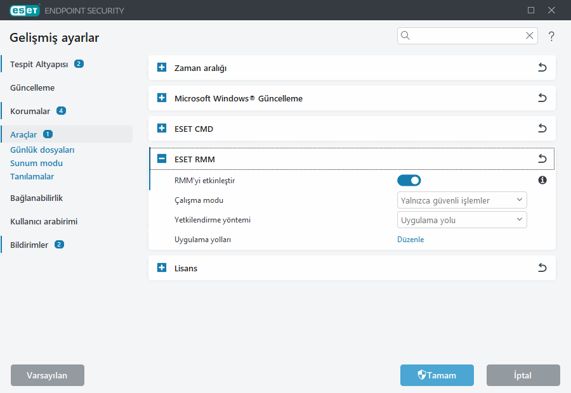
Task: Disable the RMM'yi etkinleştir toggle
Action: (409, 180)
